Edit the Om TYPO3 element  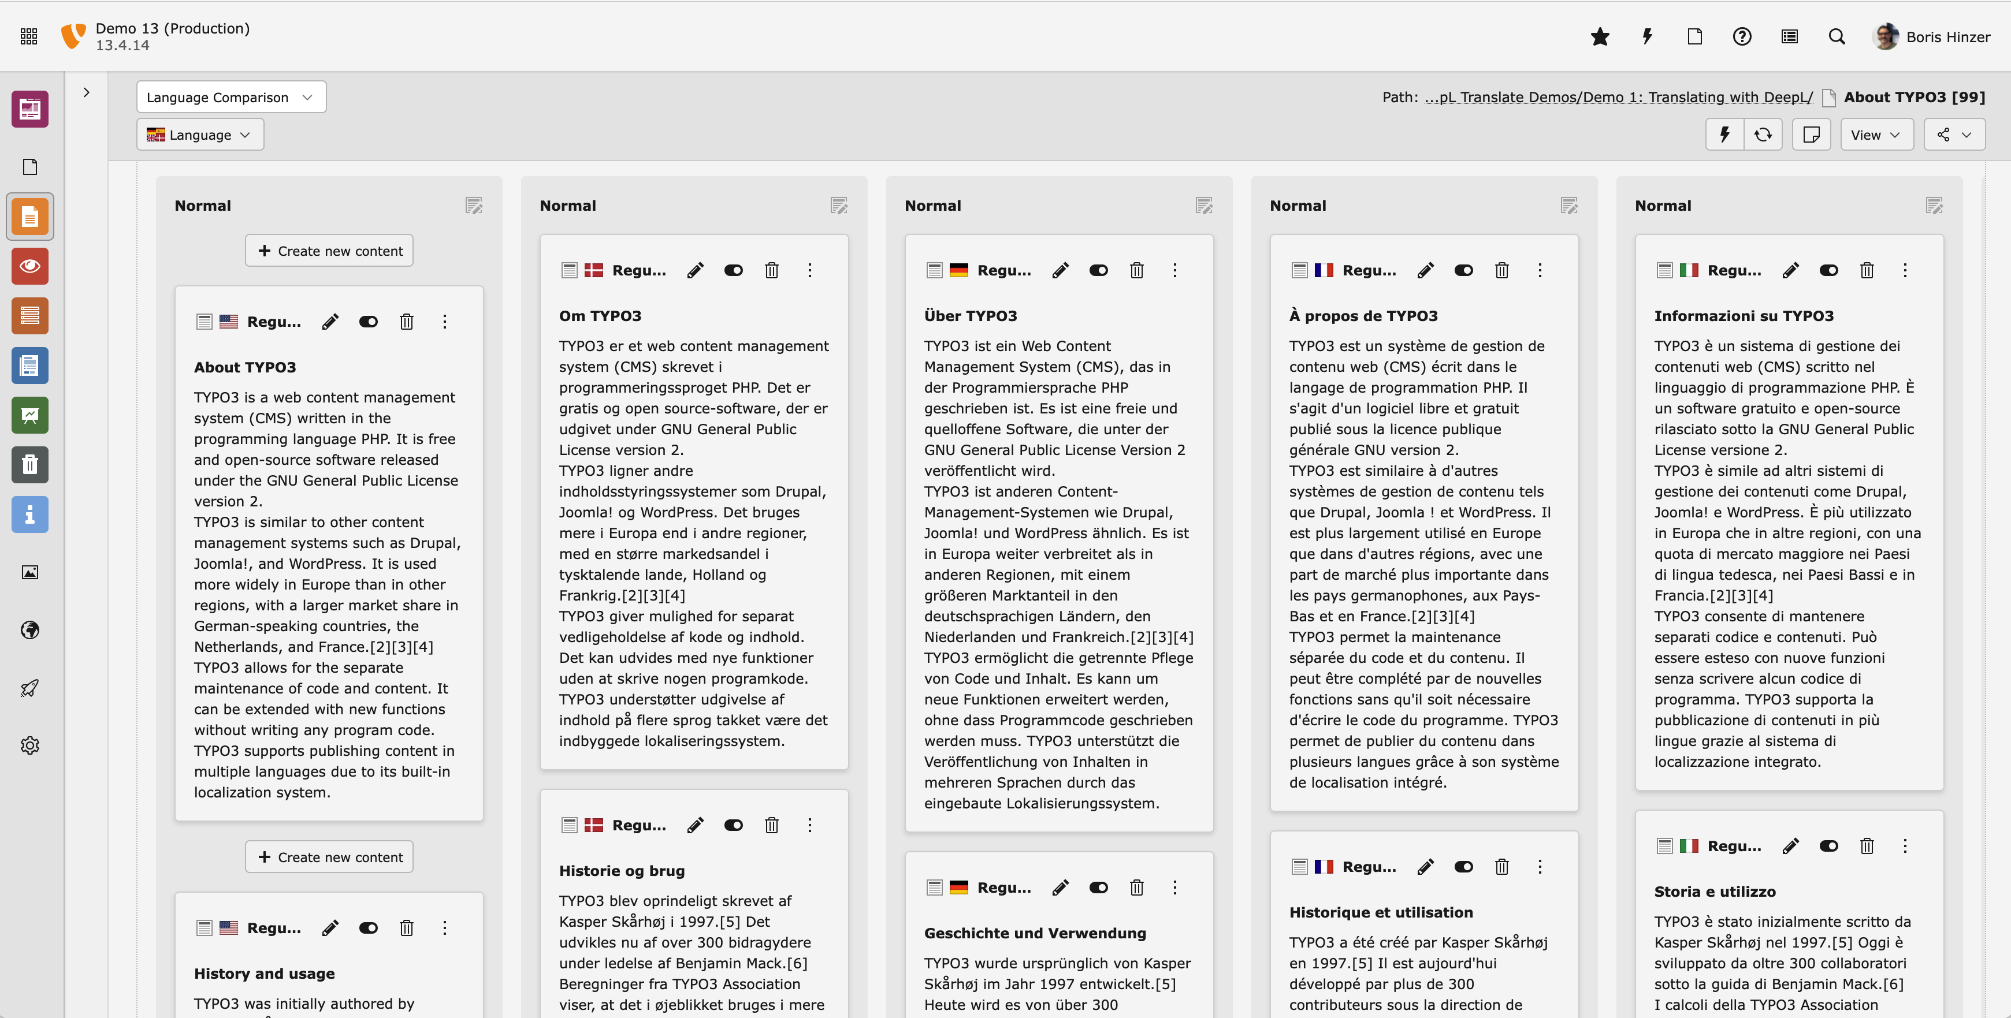click(696, 270)
